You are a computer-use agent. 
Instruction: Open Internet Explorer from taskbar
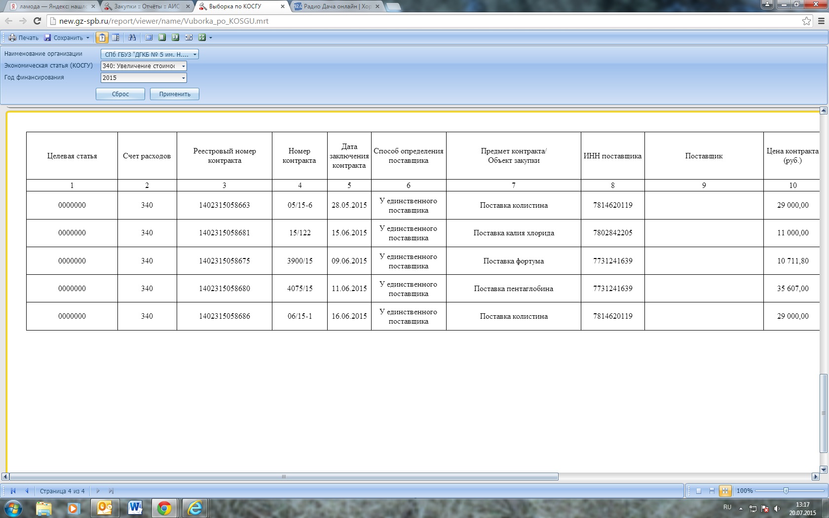click(195, 508)
